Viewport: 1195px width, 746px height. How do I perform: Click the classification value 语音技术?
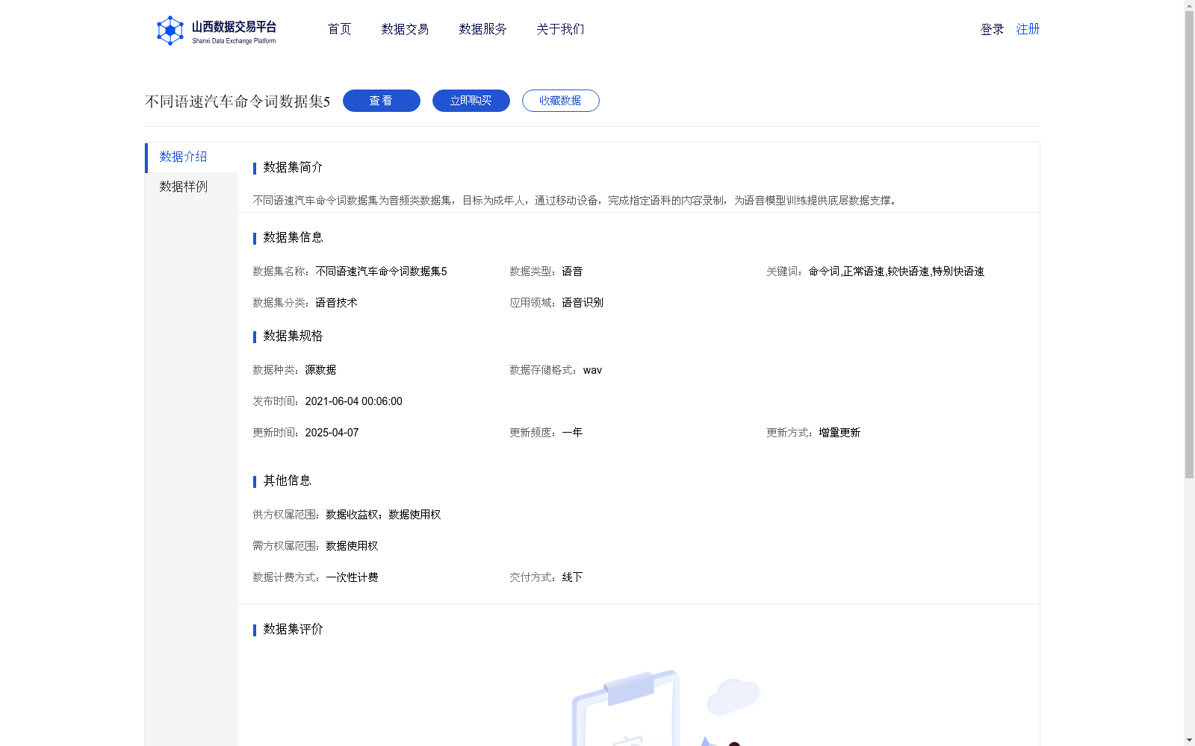coord(336,303)
